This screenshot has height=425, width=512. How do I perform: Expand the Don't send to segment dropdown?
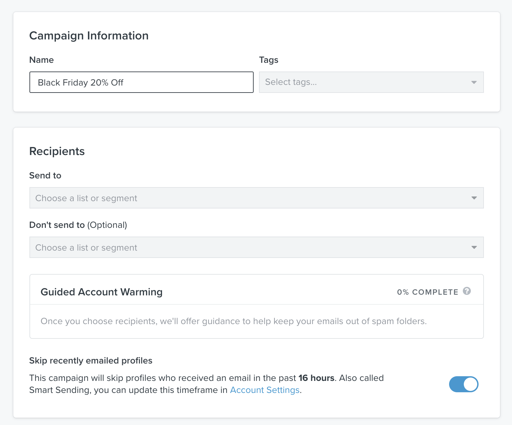[251, 248]
